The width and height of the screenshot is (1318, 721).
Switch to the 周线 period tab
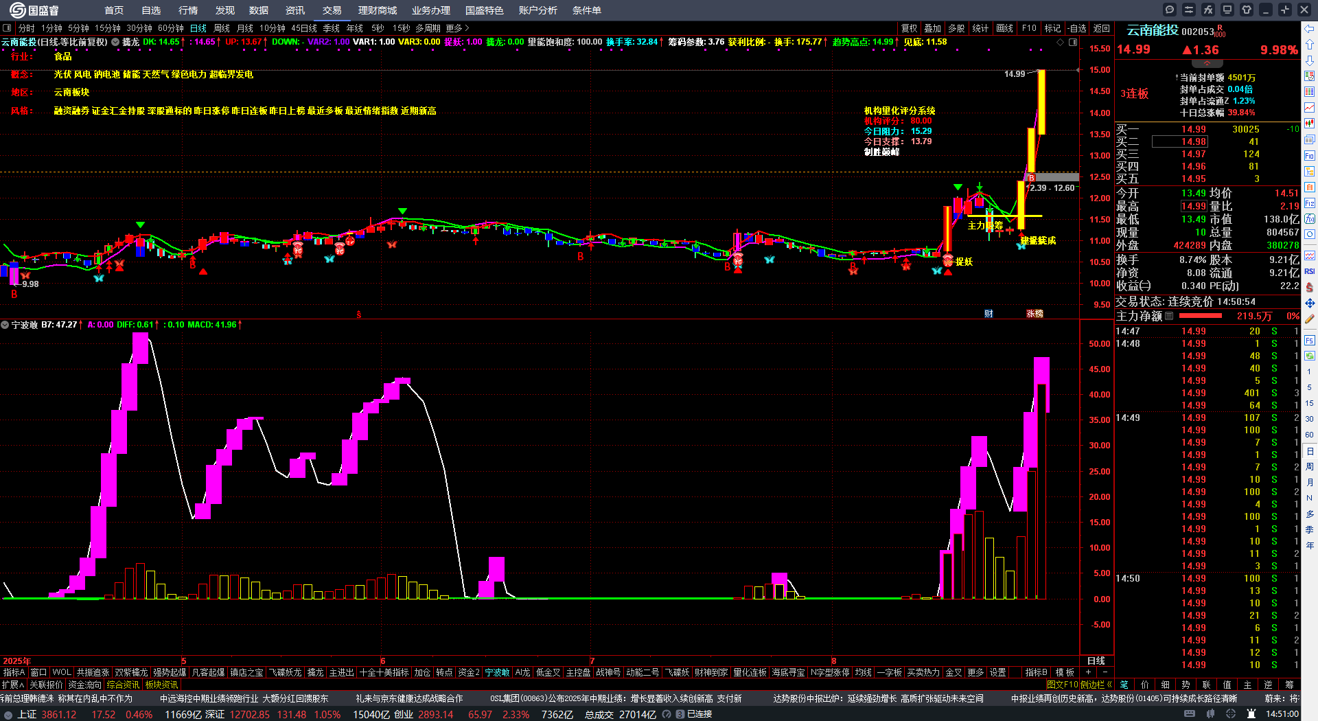[222, 28]
